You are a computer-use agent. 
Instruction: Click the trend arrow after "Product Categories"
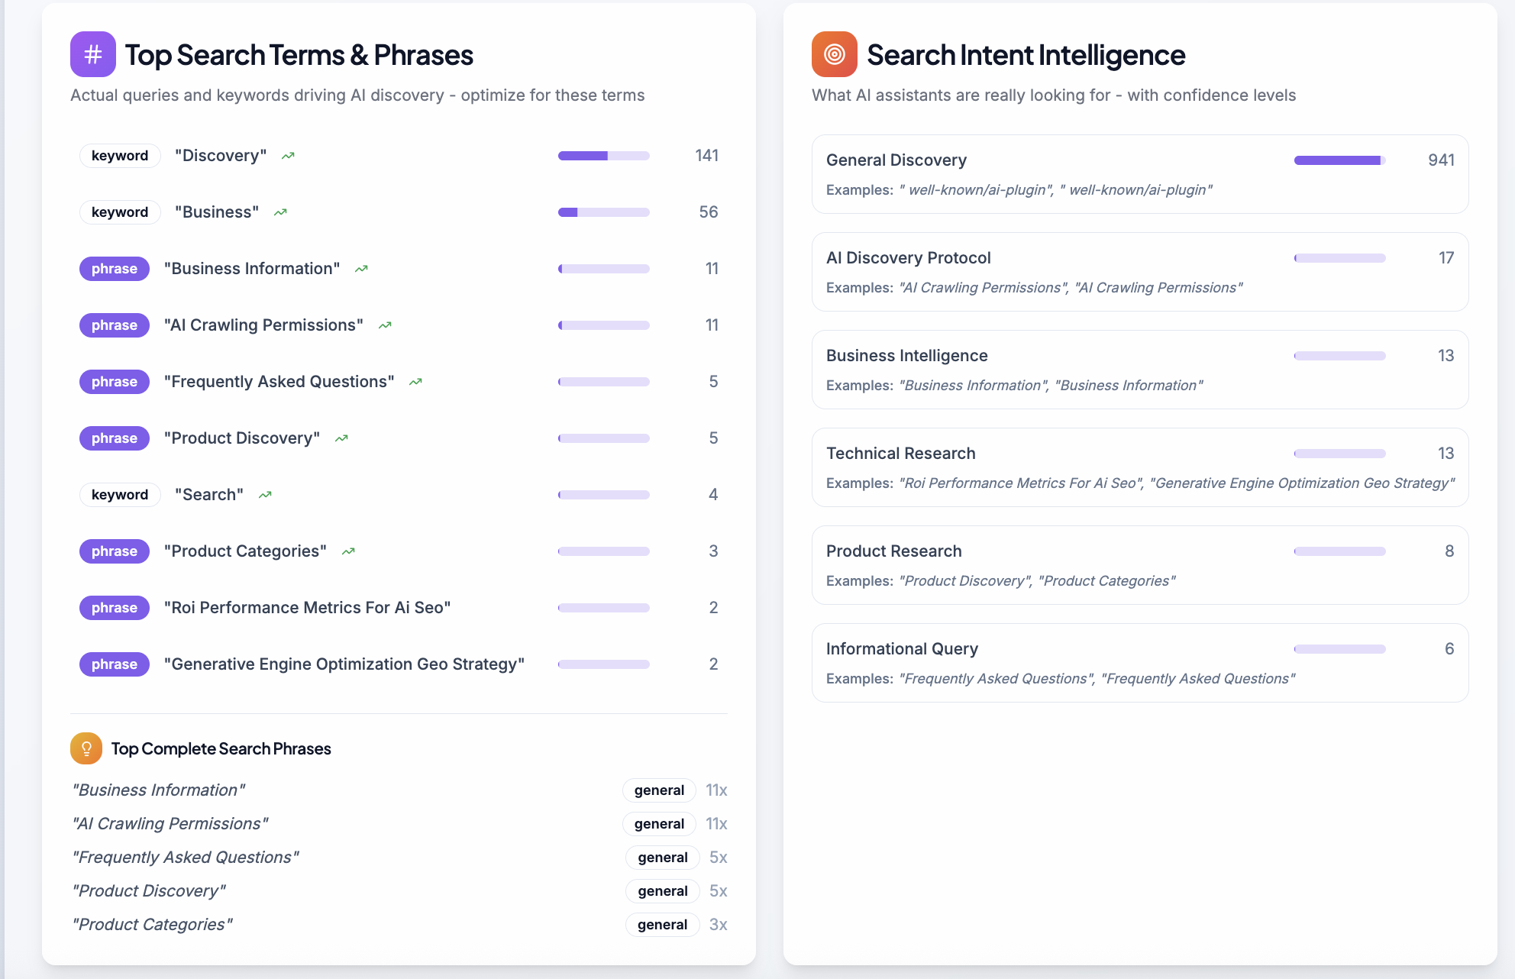[348, 551]
